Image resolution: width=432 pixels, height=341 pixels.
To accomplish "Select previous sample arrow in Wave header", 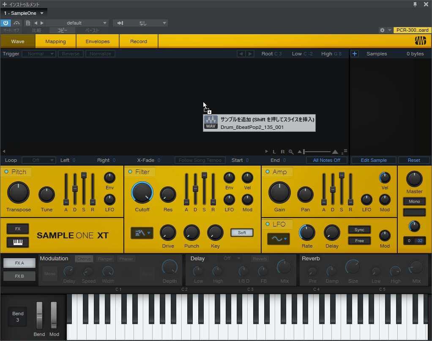I will (241, 54).
